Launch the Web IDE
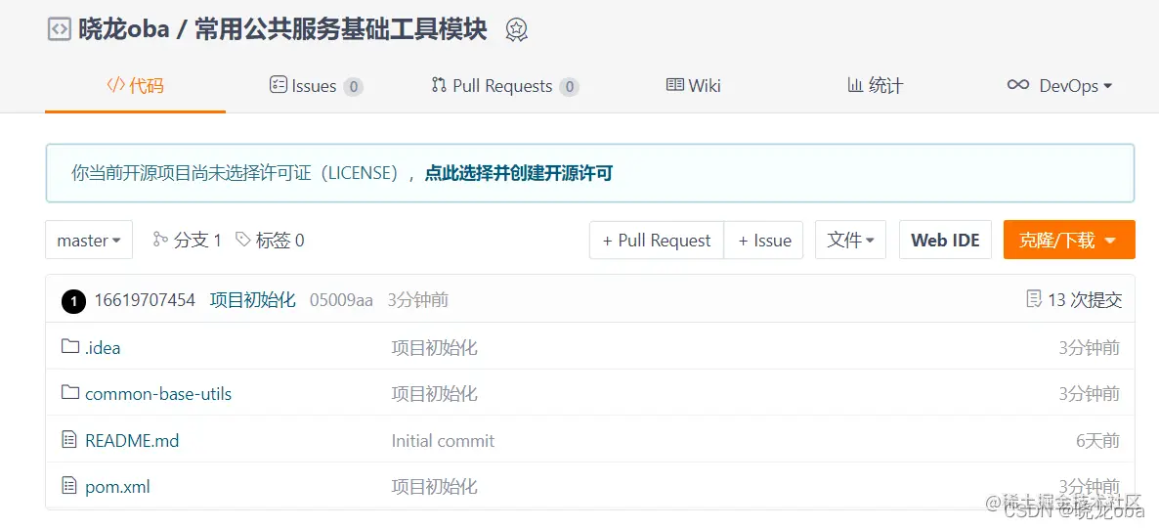The width and height of the screenshot is (1159, 529). pyautogui.click(x=945, y=240)
